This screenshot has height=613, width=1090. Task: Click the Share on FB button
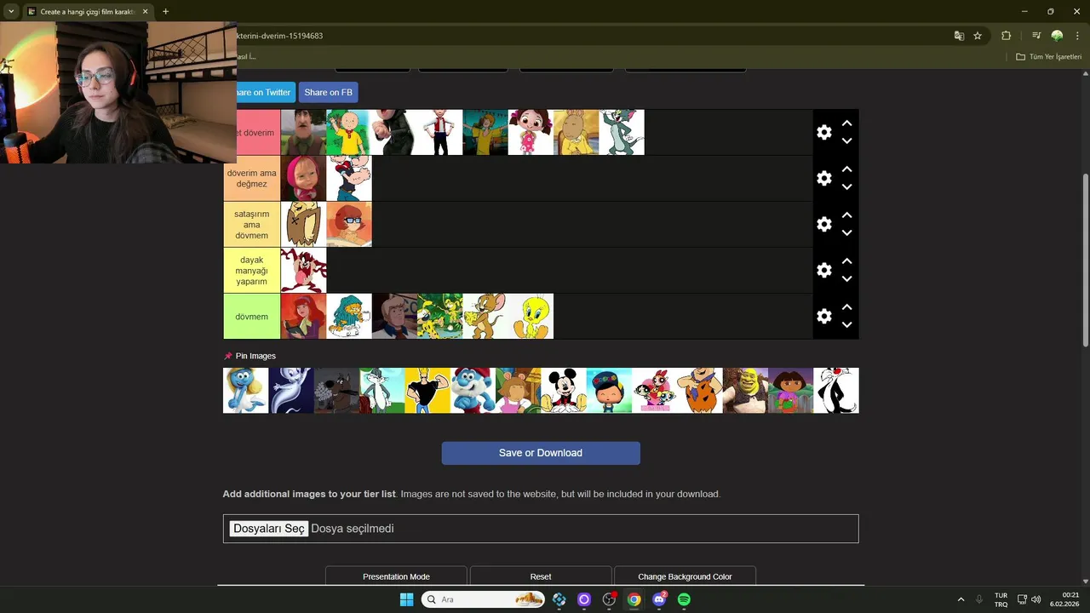(328, 92)
